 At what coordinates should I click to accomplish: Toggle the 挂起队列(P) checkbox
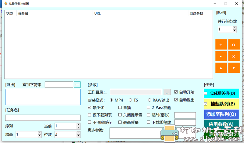coord(206,104)
